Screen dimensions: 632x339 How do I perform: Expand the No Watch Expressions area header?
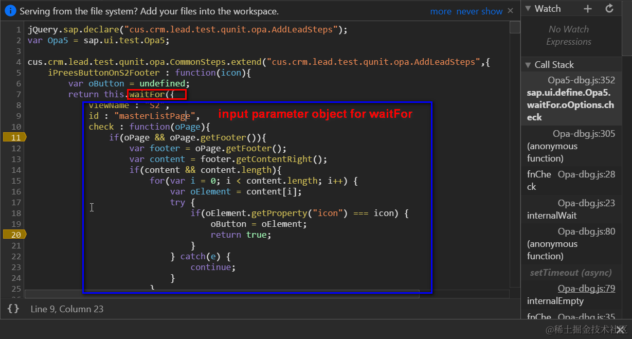click(x=568, y=35)
